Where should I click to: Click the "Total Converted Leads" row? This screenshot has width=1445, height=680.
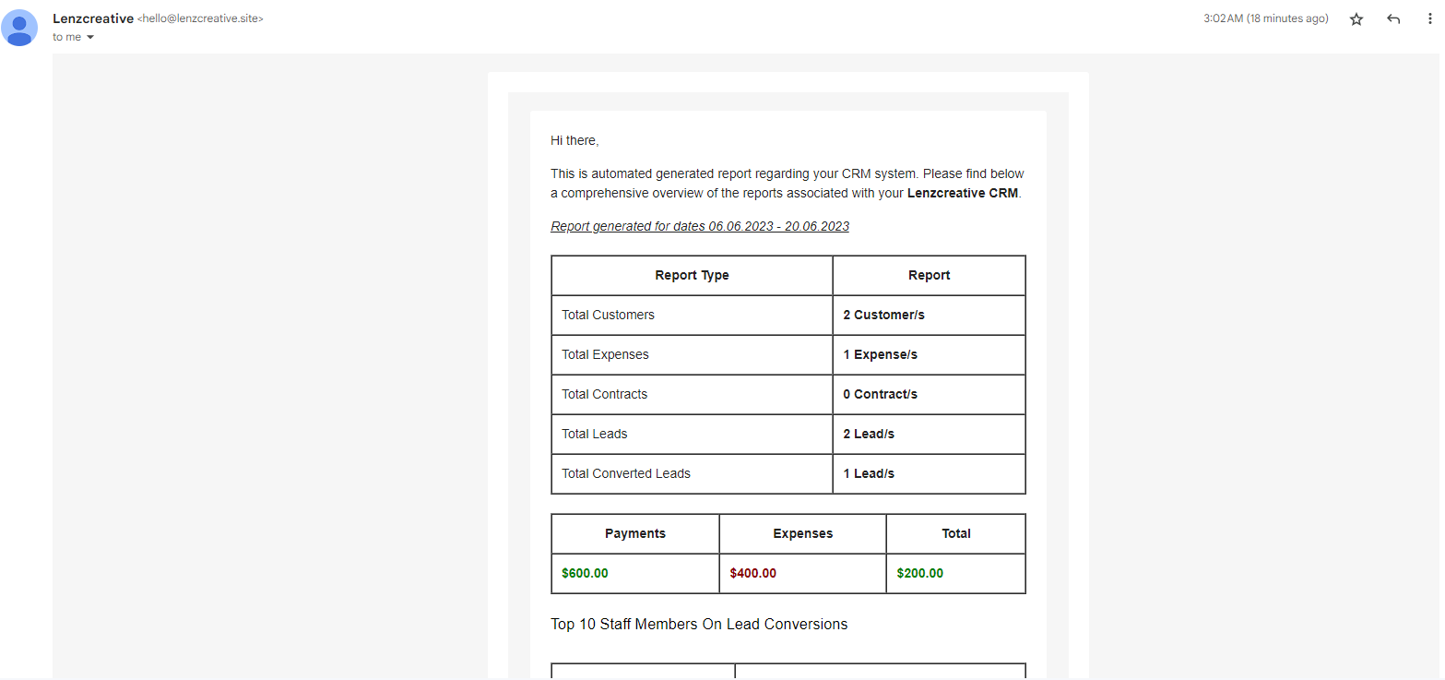click(625, 473)
